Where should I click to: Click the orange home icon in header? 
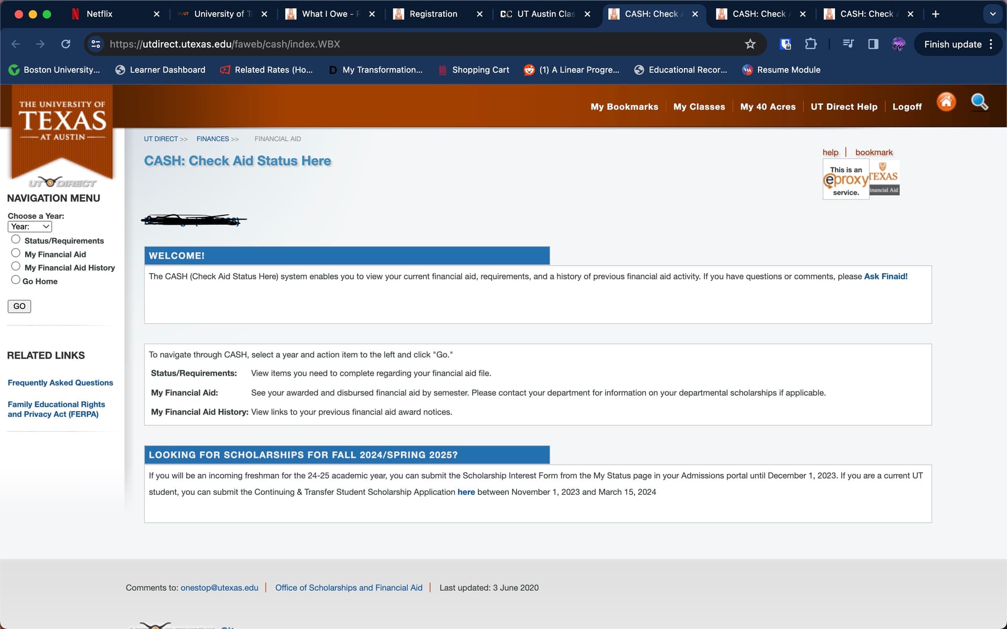pos(946,102)
